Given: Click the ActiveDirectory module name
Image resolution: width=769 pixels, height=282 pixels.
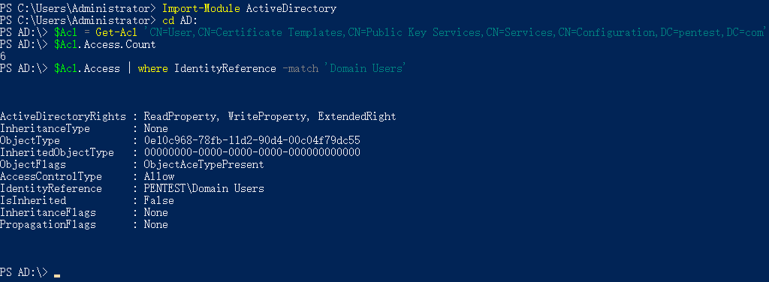Looking at the screenshot, I should click(291, 8).
